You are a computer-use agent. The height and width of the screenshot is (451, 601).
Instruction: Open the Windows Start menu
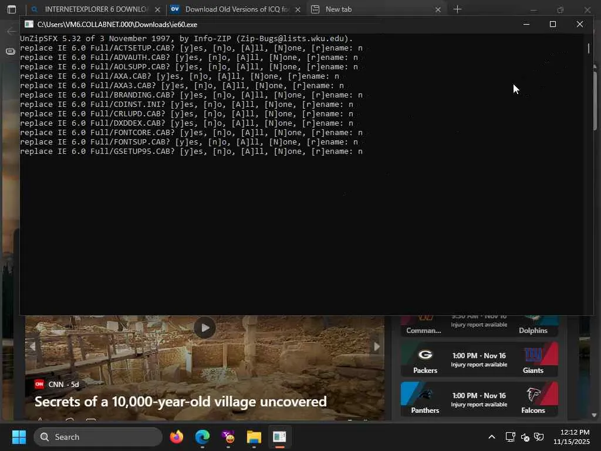point(19,437)
